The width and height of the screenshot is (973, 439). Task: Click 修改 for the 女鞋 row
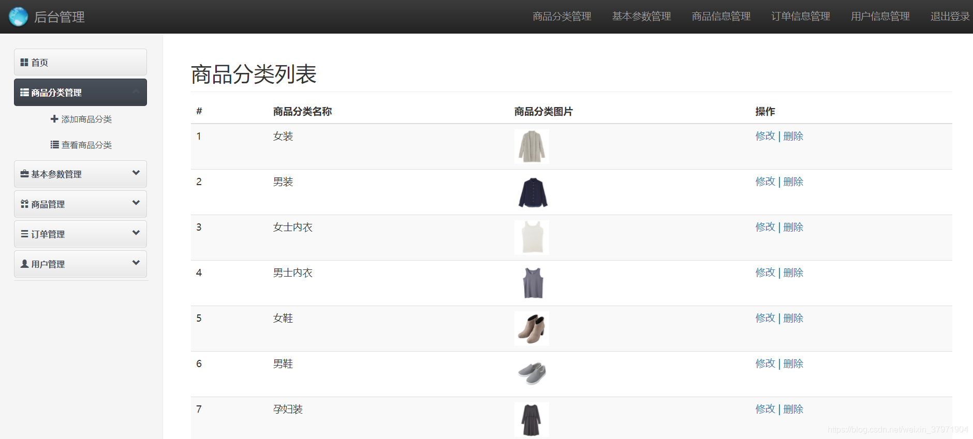click(x=765, y=318)
